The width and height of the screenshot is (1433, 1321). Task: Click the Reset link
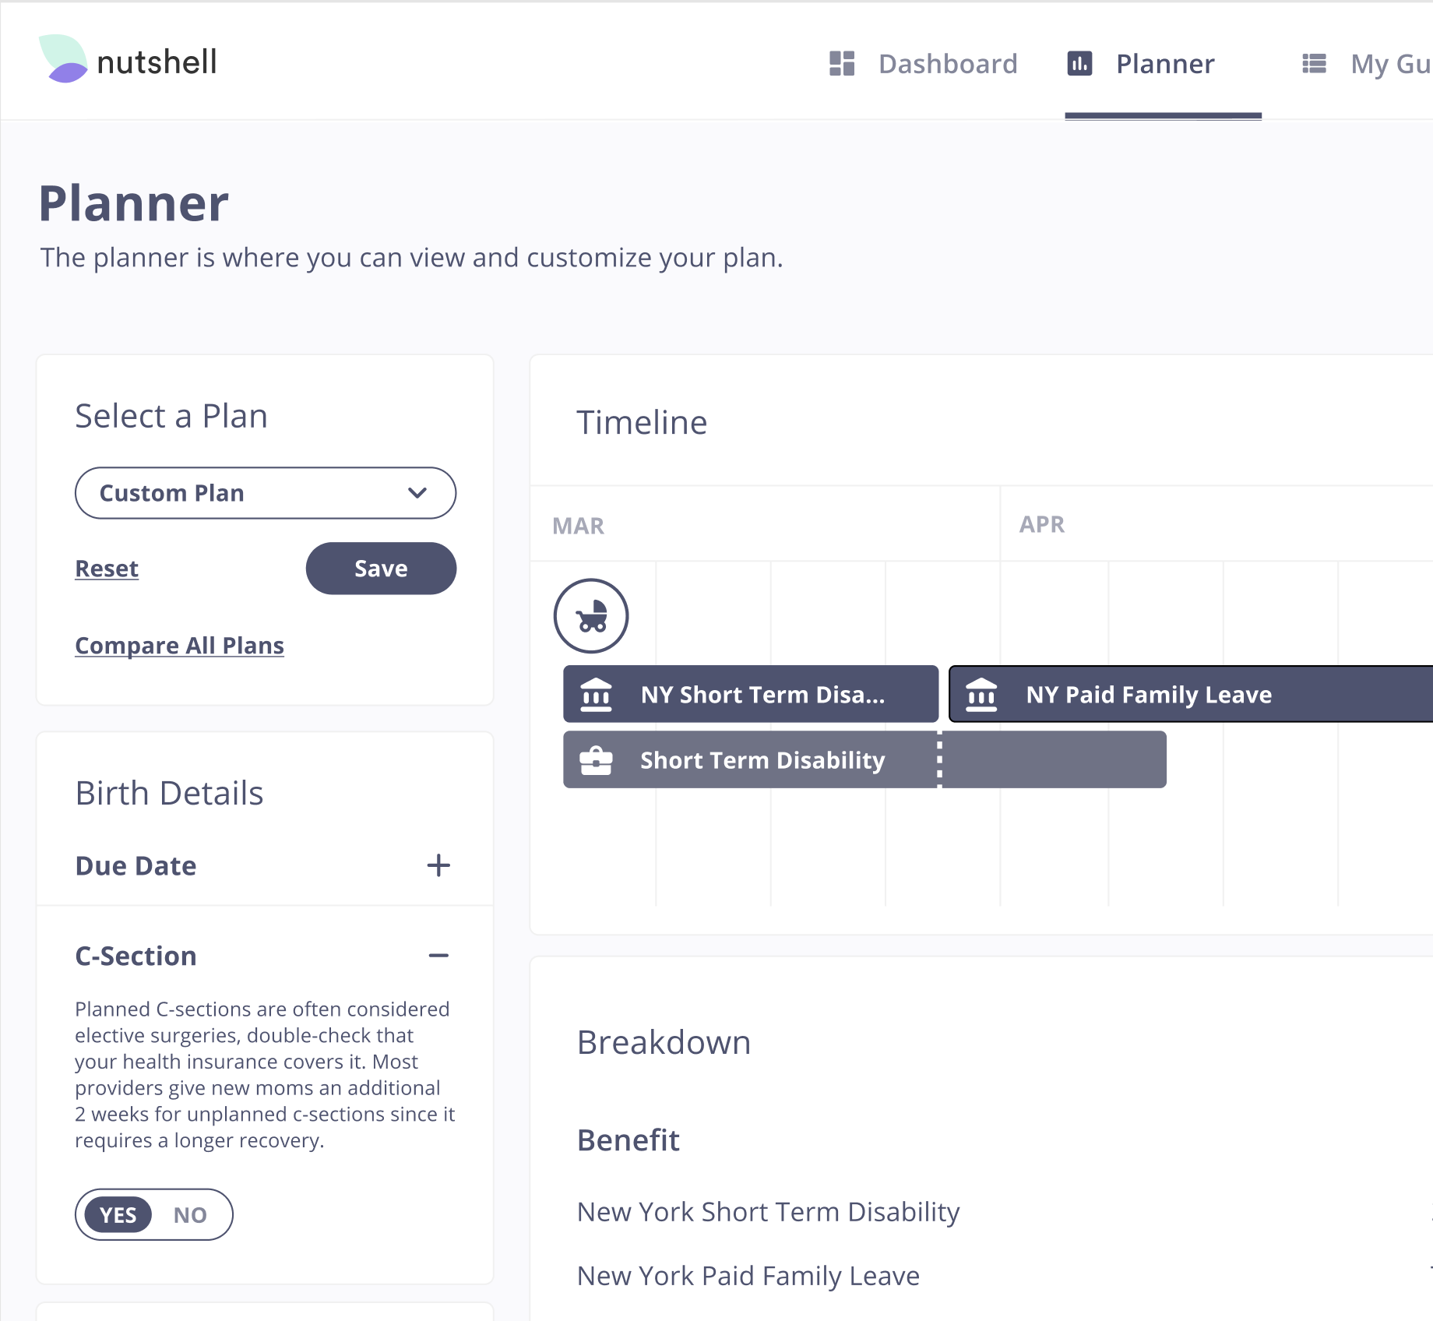(107, 569)
